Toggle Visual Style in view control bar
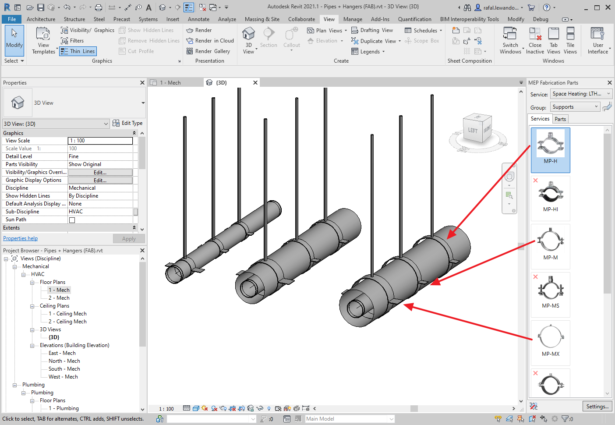This screenshot has width=615, height=425. 196,408
